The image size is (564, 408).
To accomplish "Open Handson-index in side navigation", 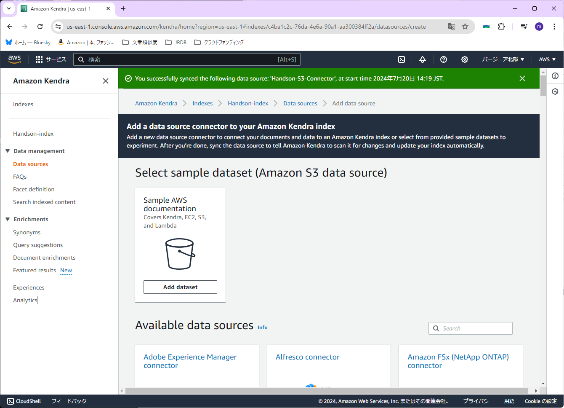I will click(x=33, y=134).
